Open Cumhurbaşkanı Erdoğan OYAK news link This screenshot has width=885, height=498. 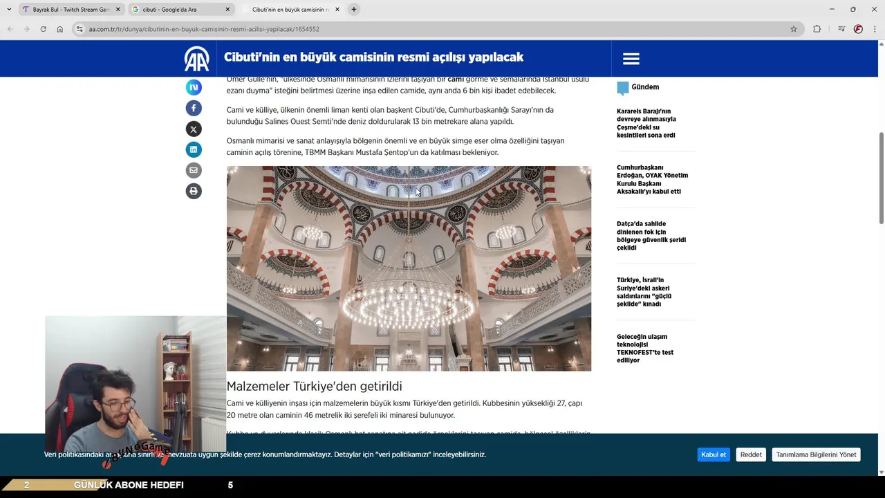[x=652, y=179]
